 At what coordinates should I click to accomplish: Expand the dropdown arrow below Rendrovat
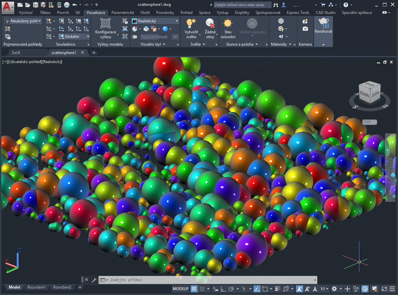tap(323, 45)
